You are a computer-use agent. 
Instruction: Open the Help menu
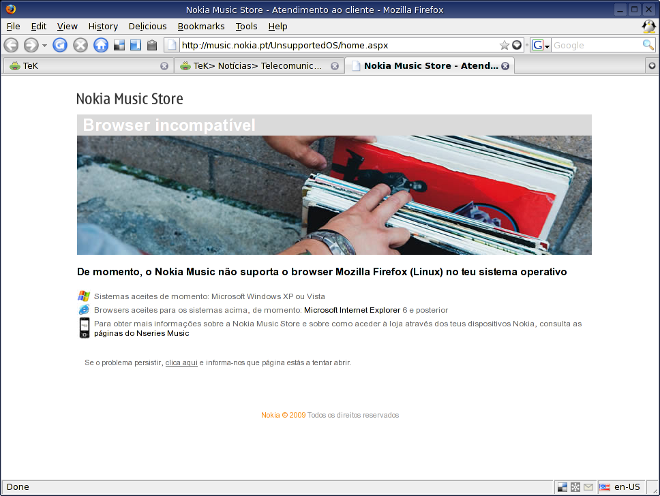(277, 26)
